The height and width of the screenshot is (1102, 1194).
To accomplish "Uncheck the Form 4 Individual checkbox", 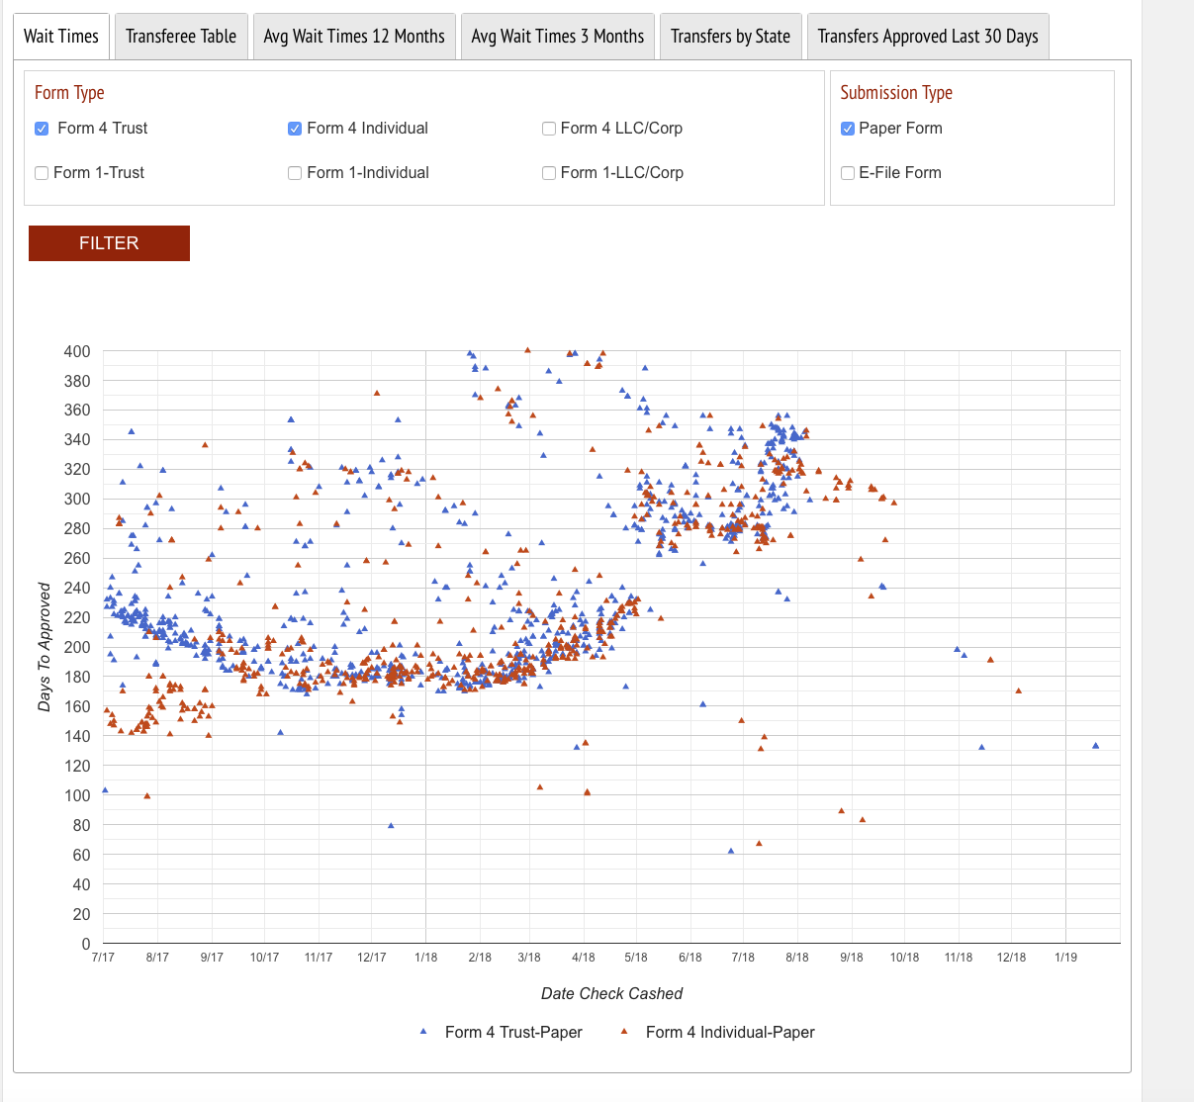I will pos(295,129).
